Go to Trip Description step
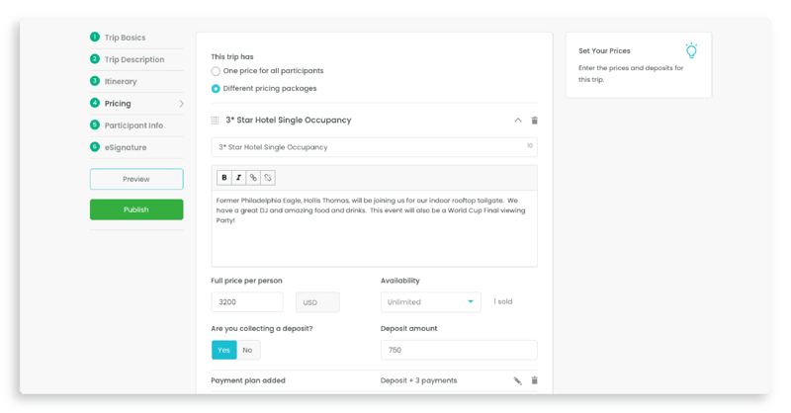 coord(134,59)
